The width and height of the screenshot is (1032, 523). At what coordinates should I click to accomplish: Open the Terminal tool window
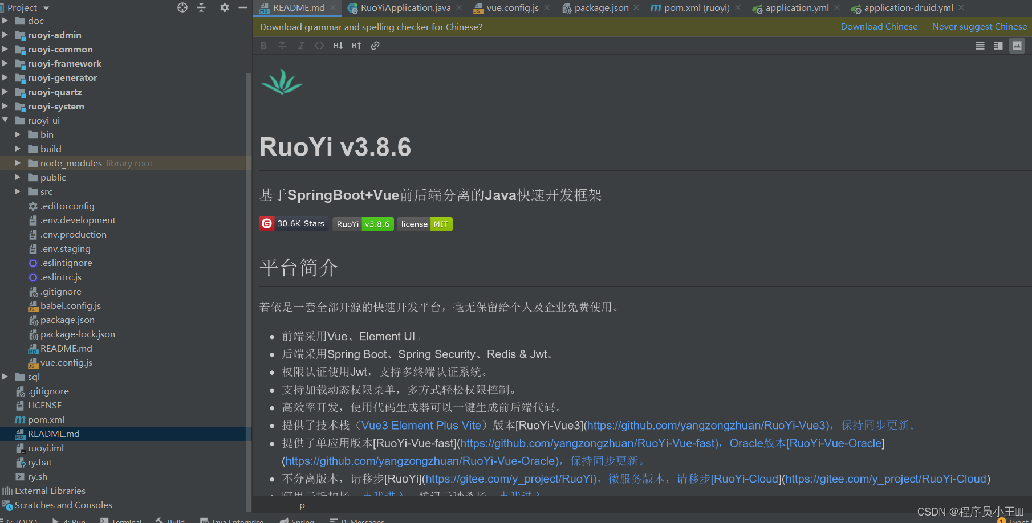121,520
